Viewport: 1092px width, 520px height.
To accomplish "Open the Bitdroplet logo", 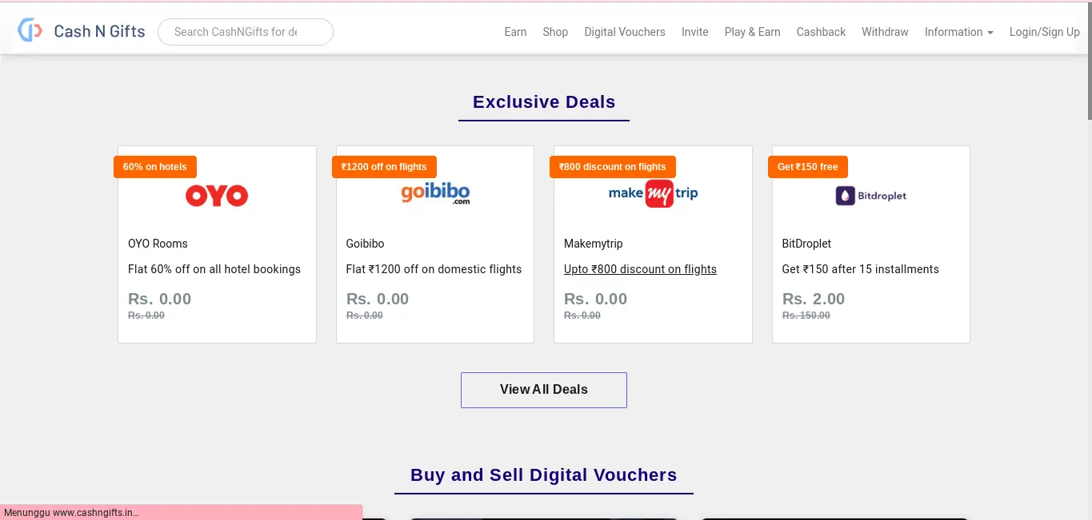I will click(x=871, y=196).
